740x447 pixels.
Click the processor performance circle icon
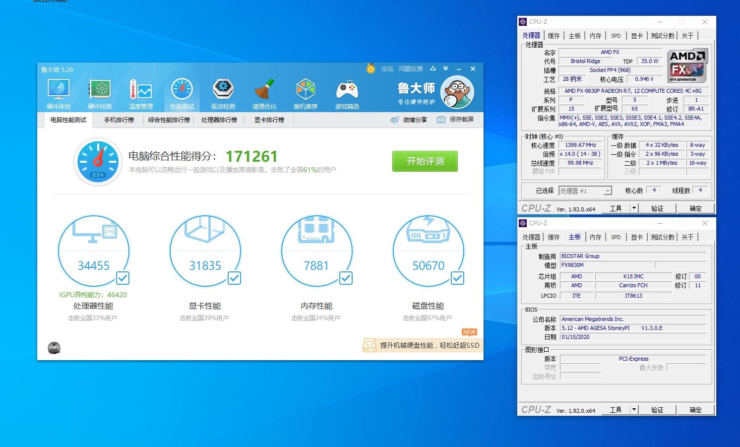point(94,251)
